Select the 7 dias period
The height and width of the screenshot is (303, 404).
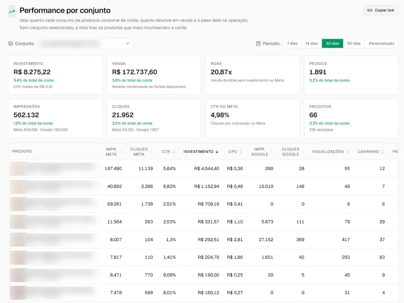pos(292,43)
